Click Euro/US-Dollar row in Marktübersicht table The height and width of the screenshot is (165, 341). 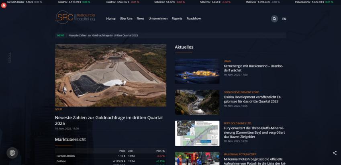click(110, 156)
